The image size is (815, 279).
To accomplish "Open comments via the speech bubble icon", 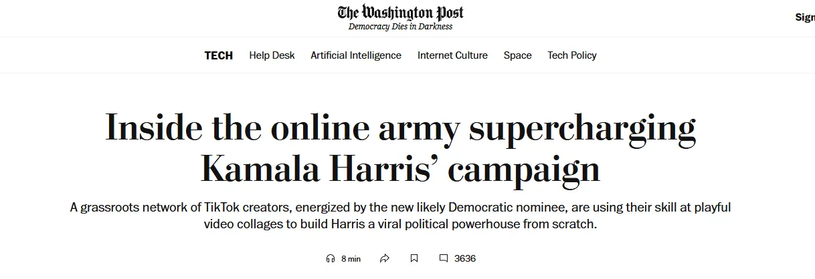I will pos(443,258).
